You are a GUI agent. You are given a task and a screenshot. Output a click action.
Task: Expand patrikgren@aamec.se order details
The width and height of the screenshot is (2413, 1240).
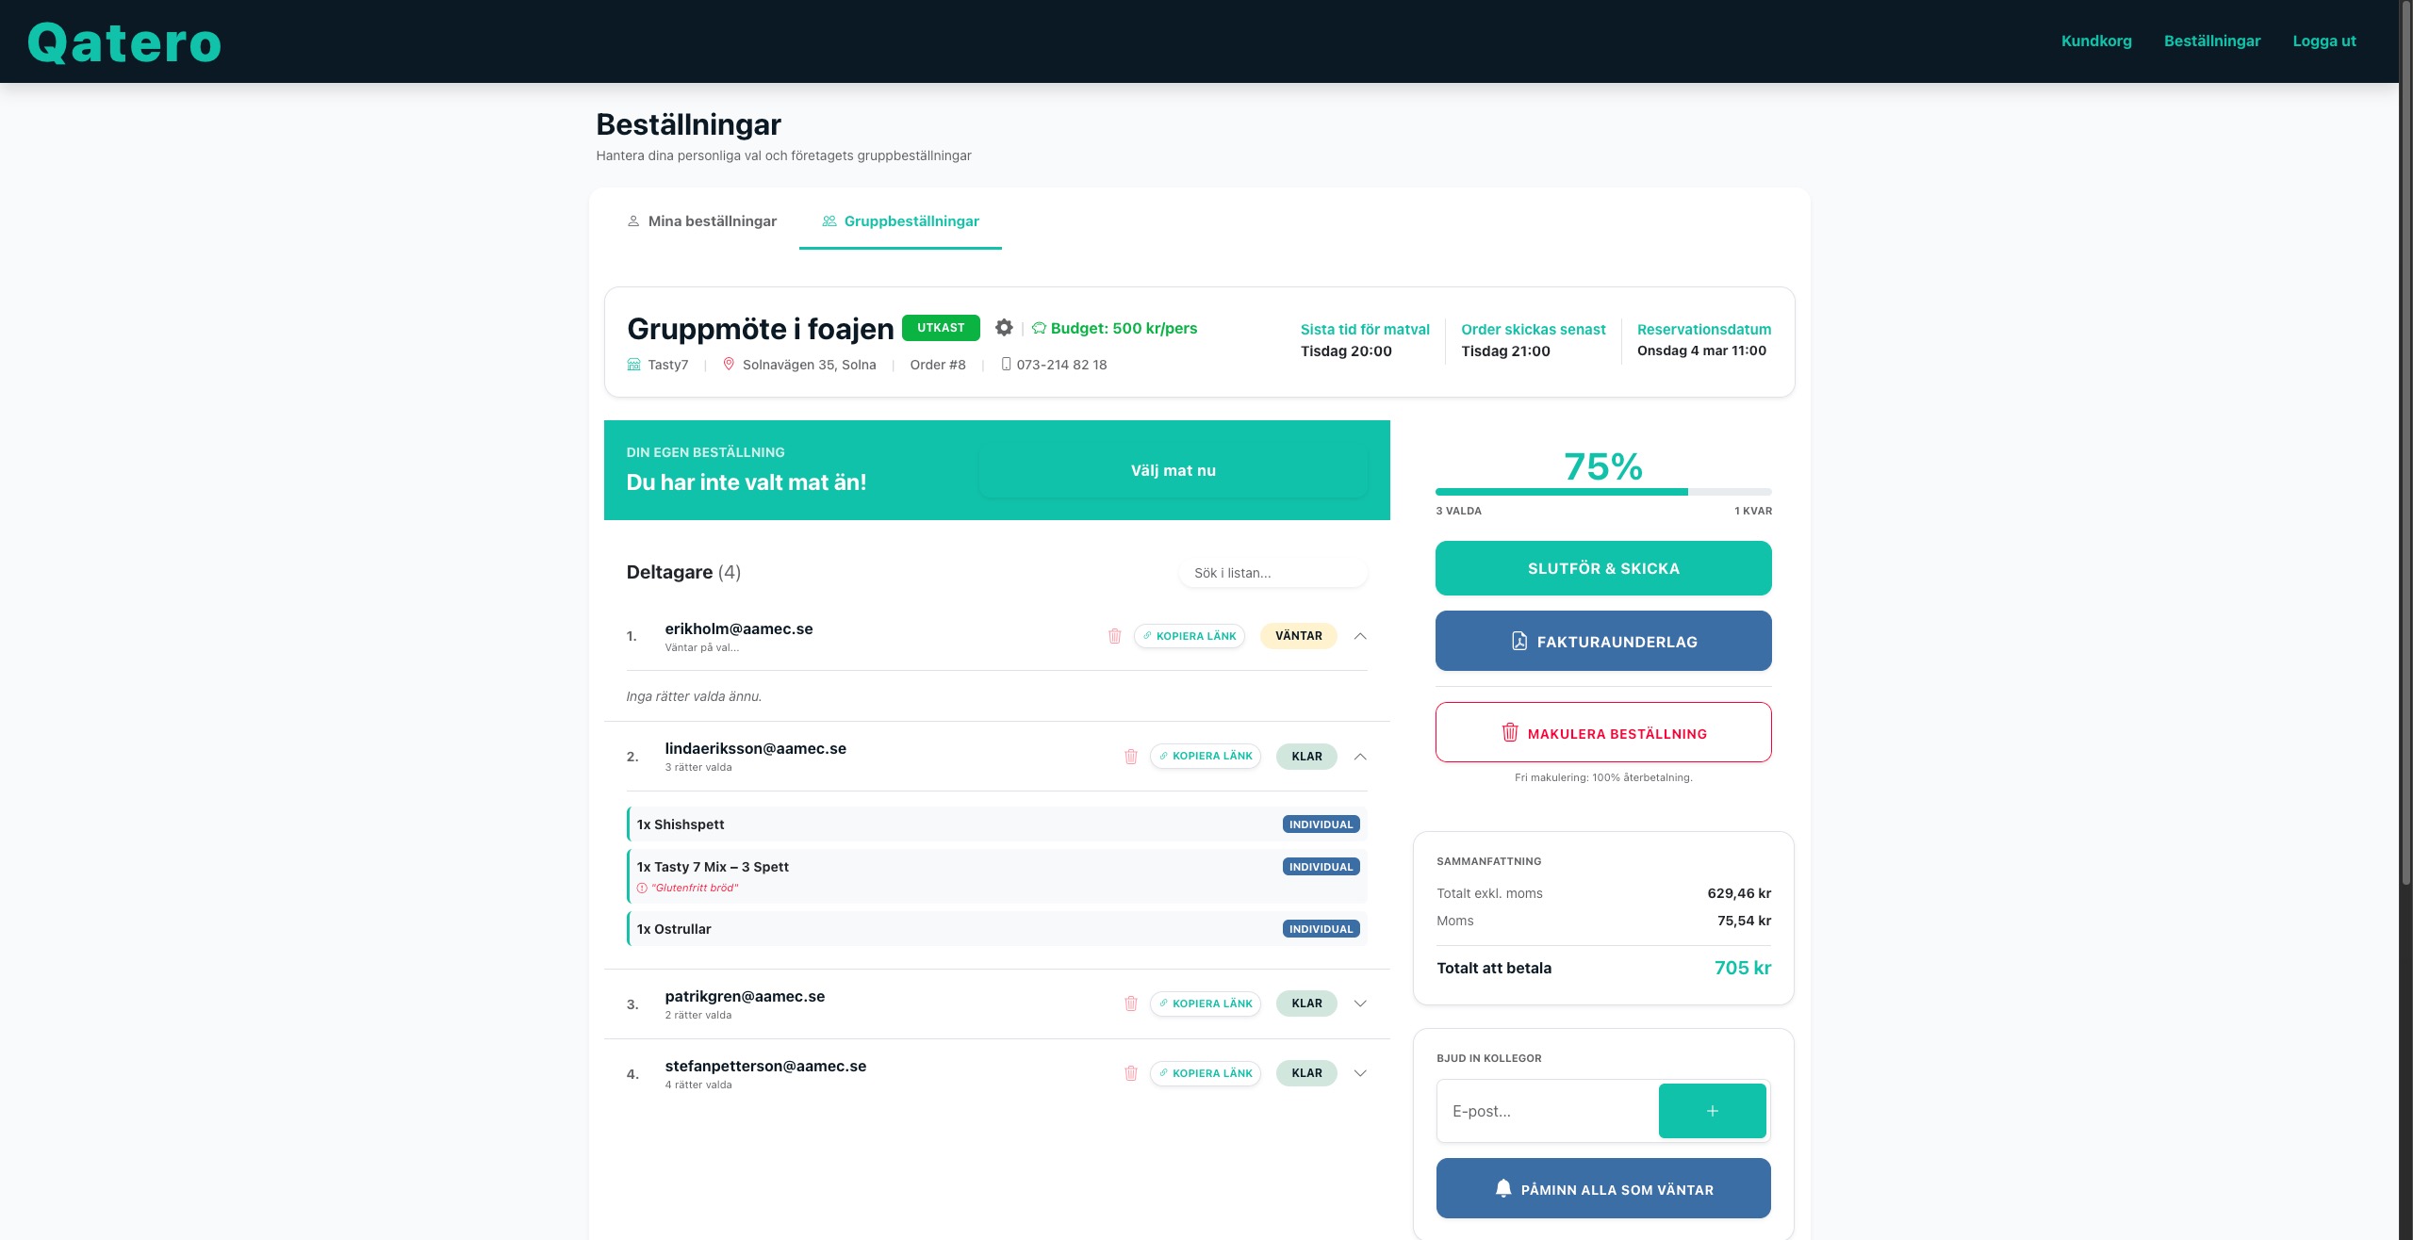1360,1003
